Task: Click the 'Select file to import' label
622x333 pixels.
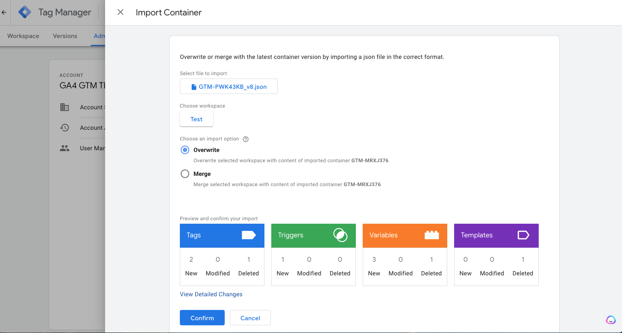Action: [203, 73]
